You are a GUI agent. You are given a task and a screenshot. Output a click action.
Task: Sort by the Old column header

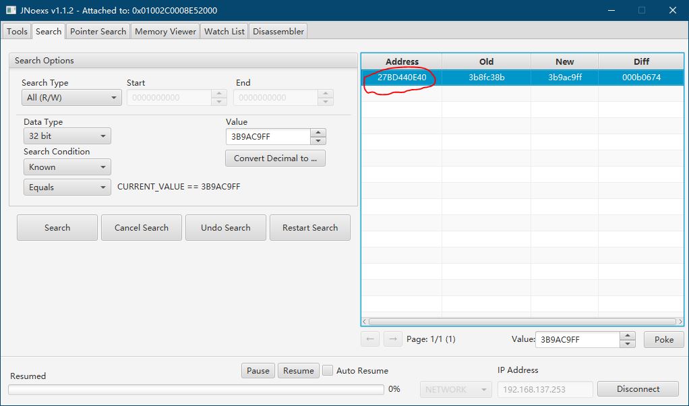tap(487, 61)
